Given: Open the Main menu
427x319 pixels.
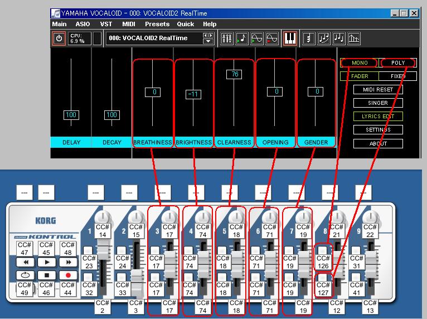Looking at the screenshot, I should (59, 24).
